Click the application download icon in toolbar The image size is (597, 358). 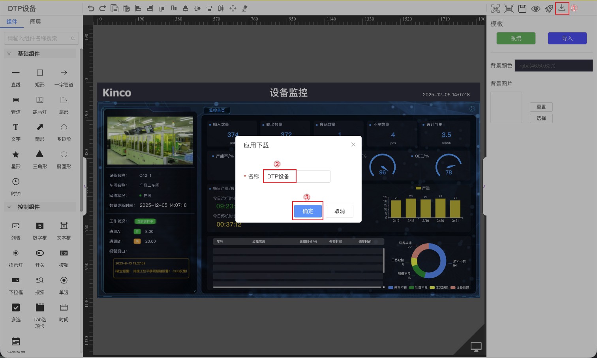(561, 8)
